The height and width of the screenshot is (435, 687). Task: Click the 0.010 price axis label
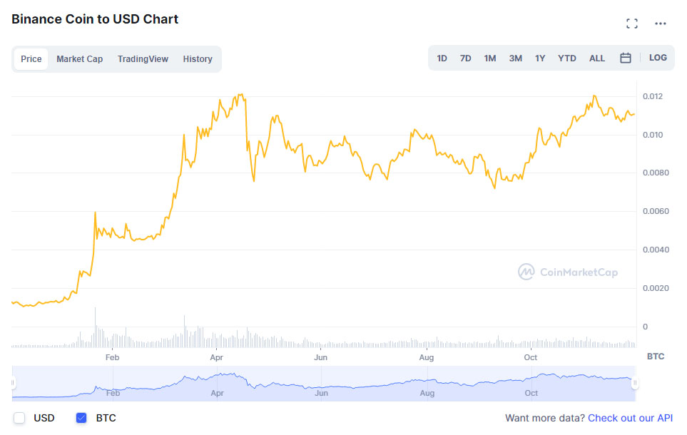(x=652, y=135)
